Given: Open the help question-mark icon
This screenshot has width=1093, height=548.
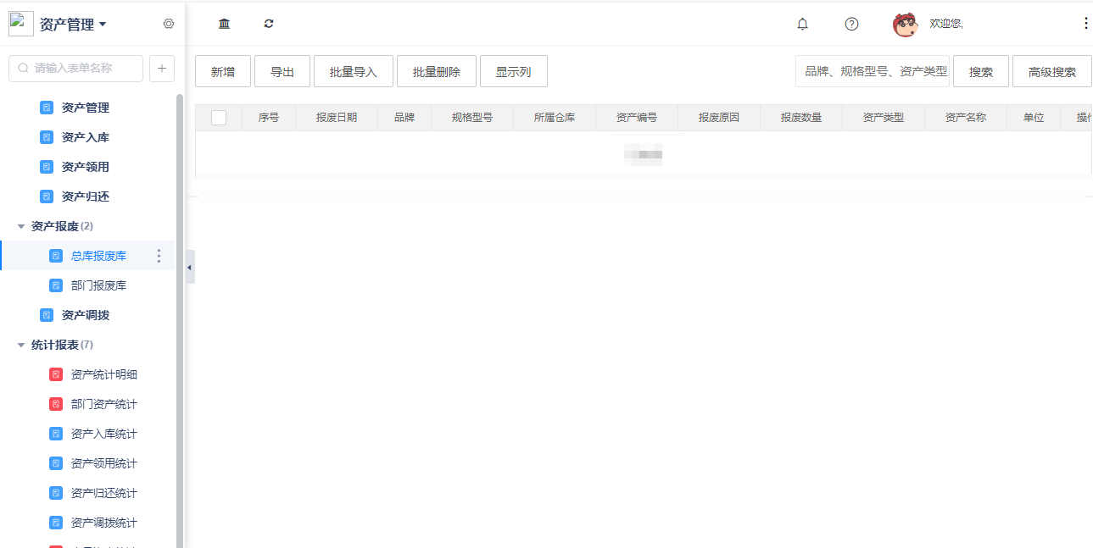Looking at the screenshot, I should coord(851,24).
